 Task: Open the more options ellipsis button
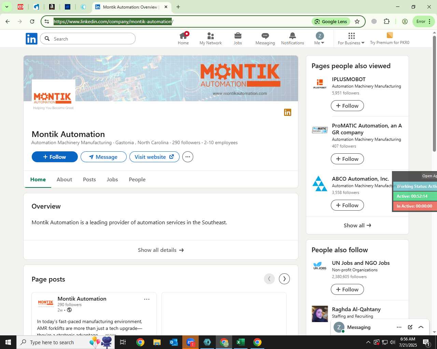click(188, 157)
